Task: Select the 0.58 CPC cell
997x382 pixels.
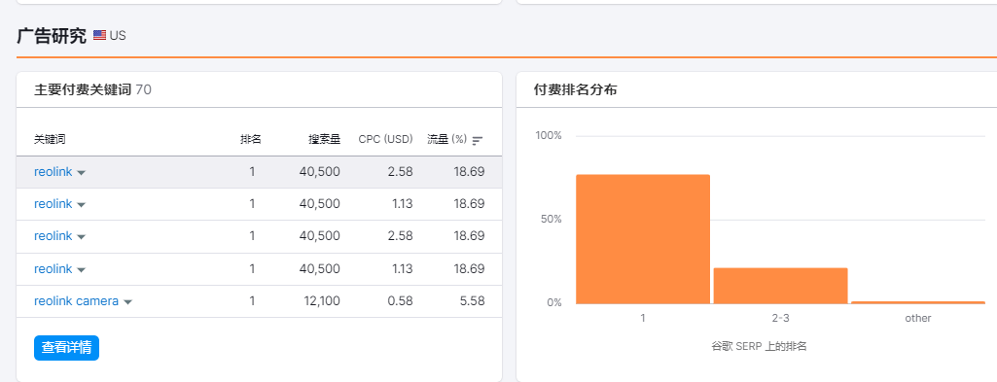Action: [x=400, y=301]
